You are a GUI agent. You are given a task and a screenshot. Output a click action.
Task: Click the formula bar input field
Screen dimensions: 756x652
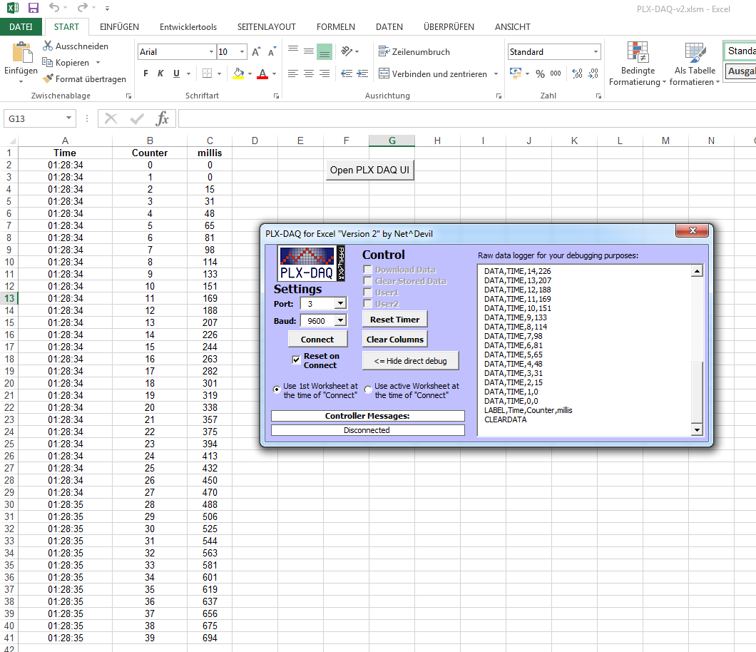[x=466, y=118]
